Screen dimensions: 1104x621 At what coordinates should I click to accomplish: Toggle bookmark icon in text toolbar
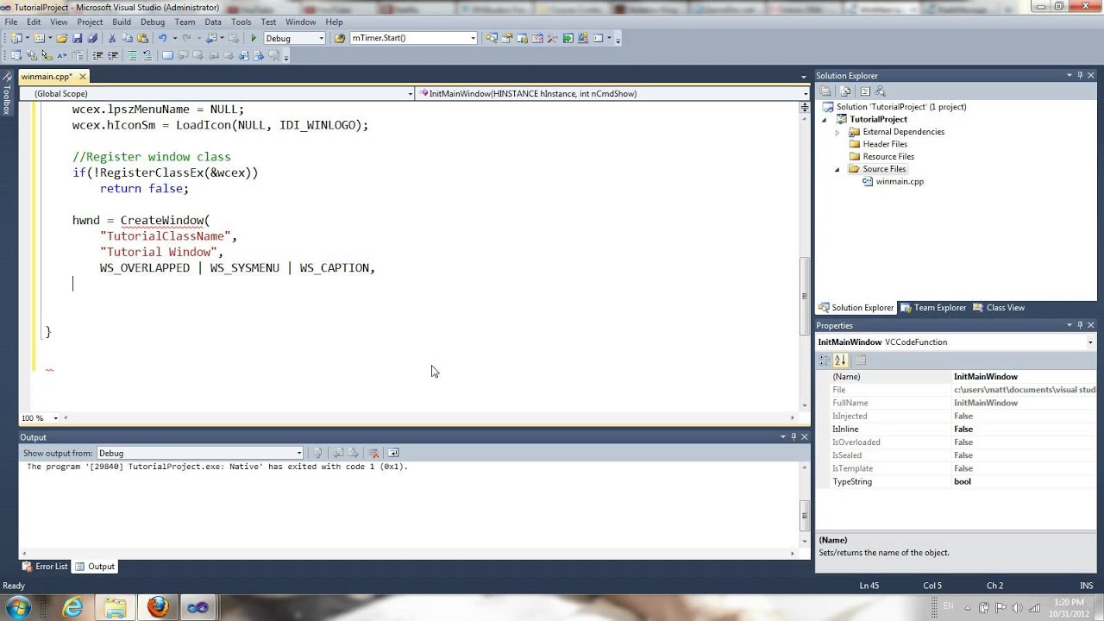pyautogui.click(x=167, y=55)
